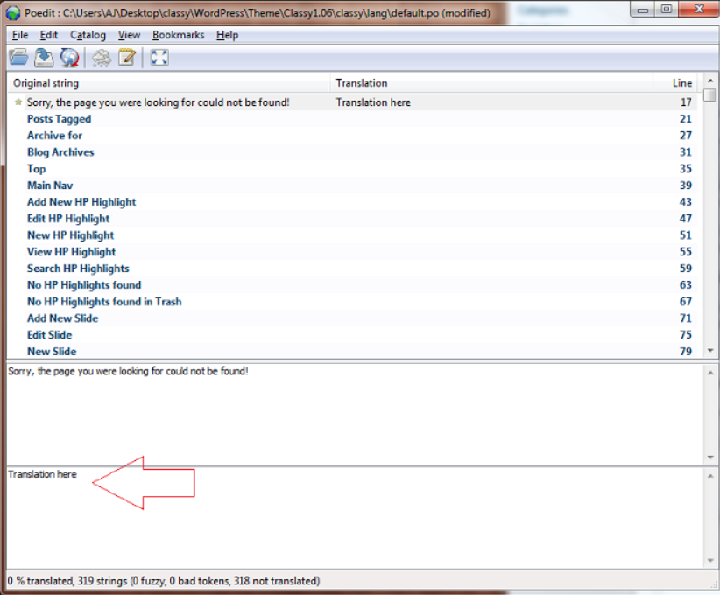Click the star icon beside first string
The image size is (720, 595).
click(x=18, y=101)
